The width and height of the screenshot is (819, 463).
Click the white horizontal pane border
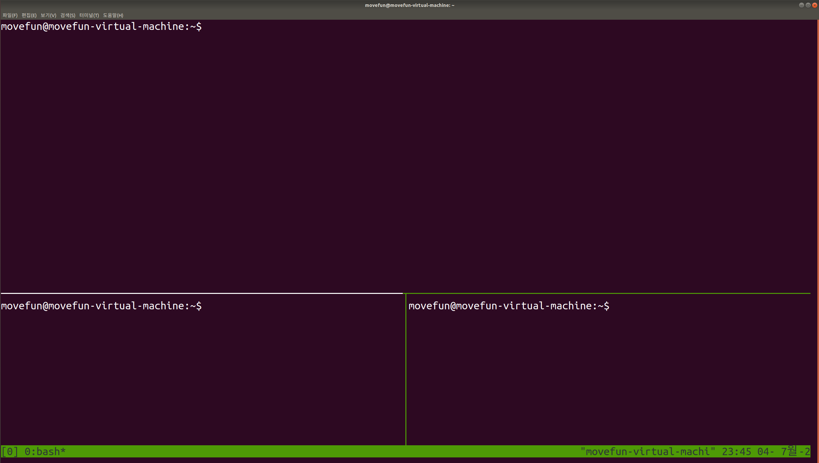[202, 293]
